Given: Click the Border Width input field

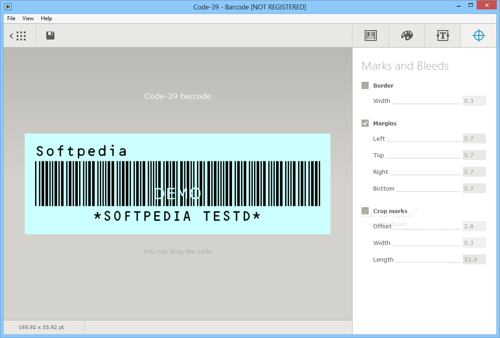Looking at the screenshot, I should pyautogui.click(x=474, y=101).
